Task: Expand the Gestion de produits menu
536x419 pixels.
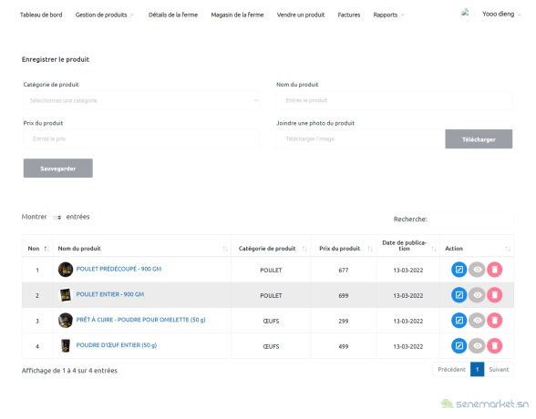Action: tap(105, 15)
